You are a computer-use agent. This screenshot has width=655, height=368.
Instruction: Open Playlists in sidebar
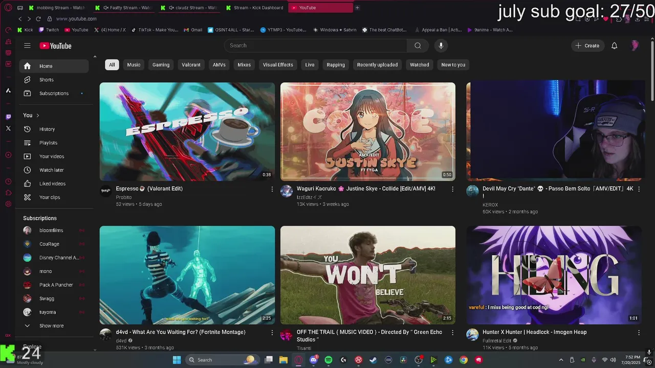54,143
